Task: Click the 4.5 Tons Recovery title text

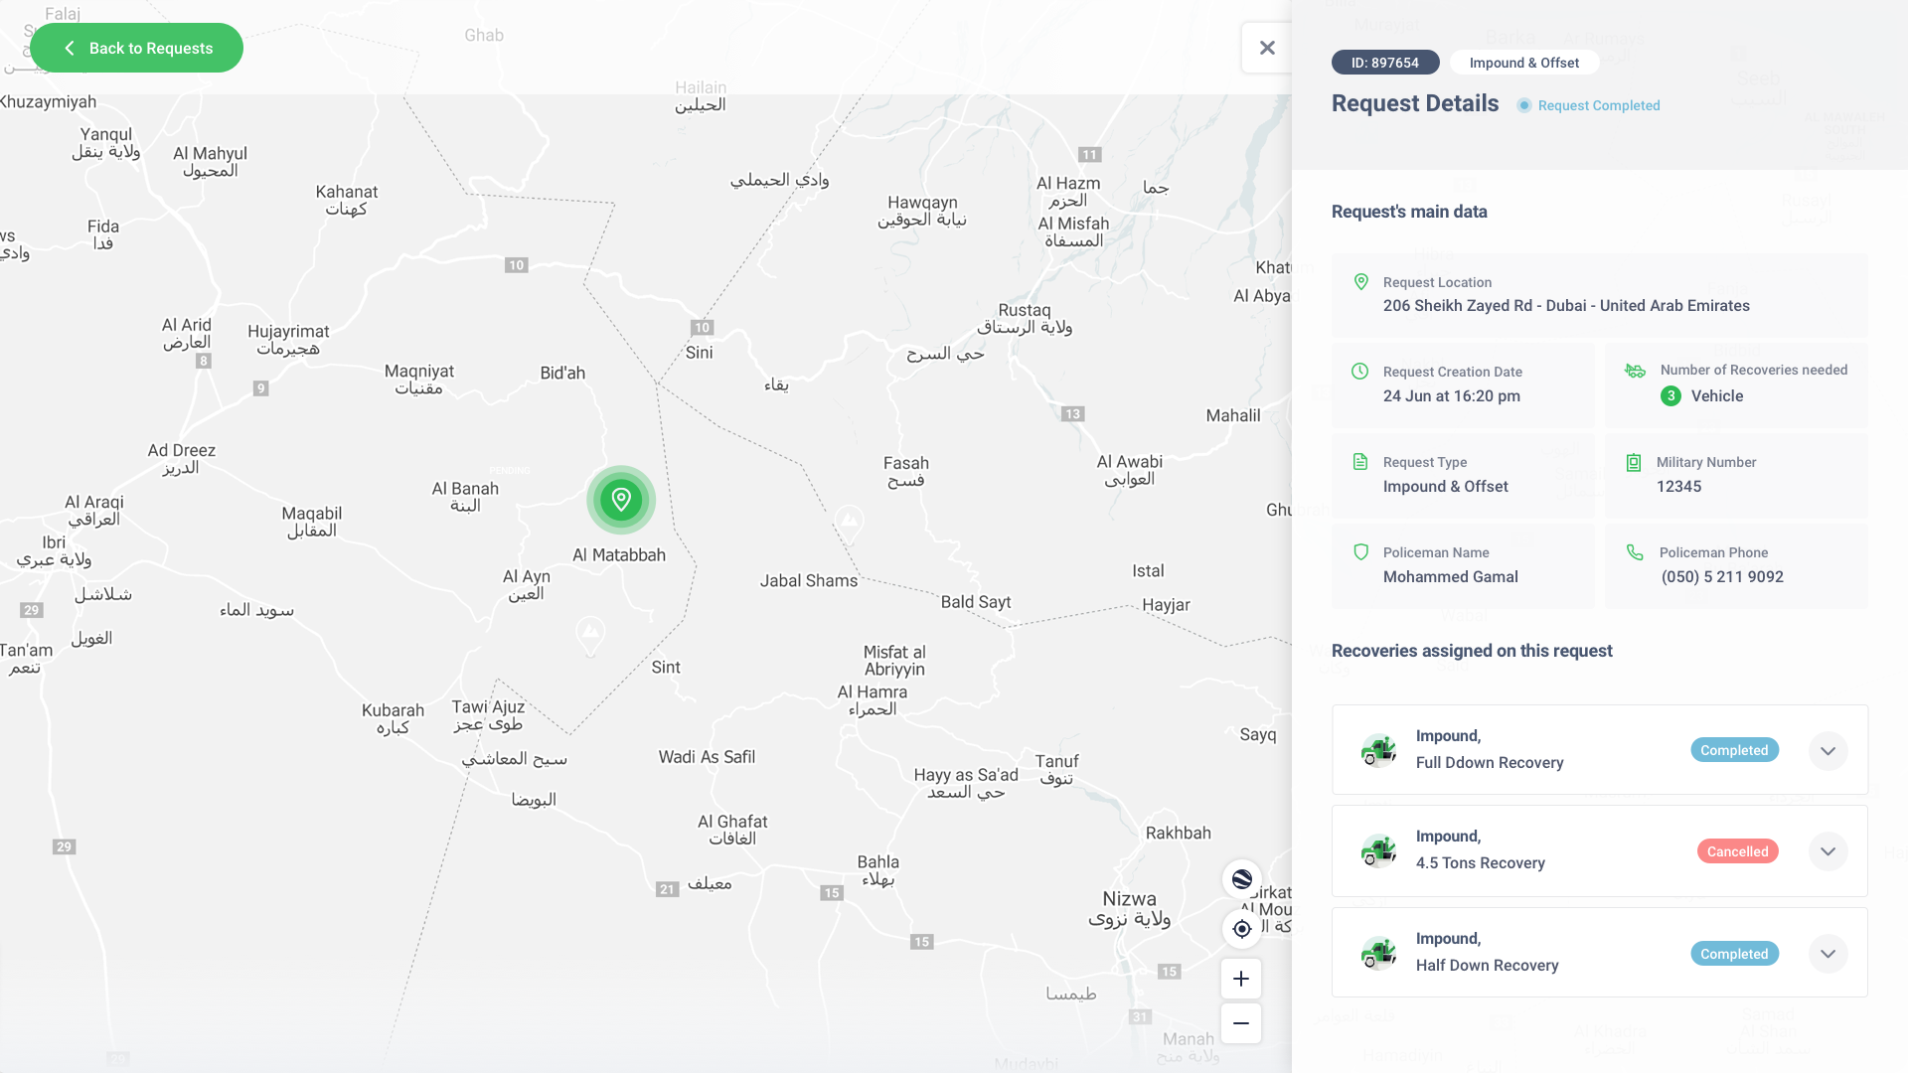Action: (x=1480, y=862)
